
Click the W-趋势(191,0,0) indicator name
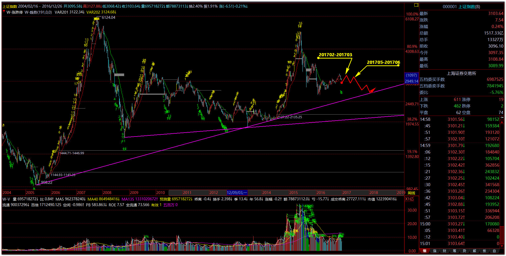(38, 12)
